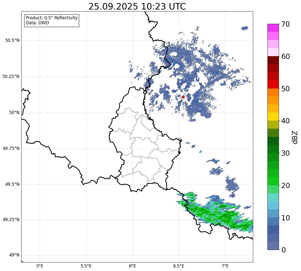Image resolution: width=301 pixels, height=271 pixels.
Task: Click the red radar site marker
Action: [183, 97]
